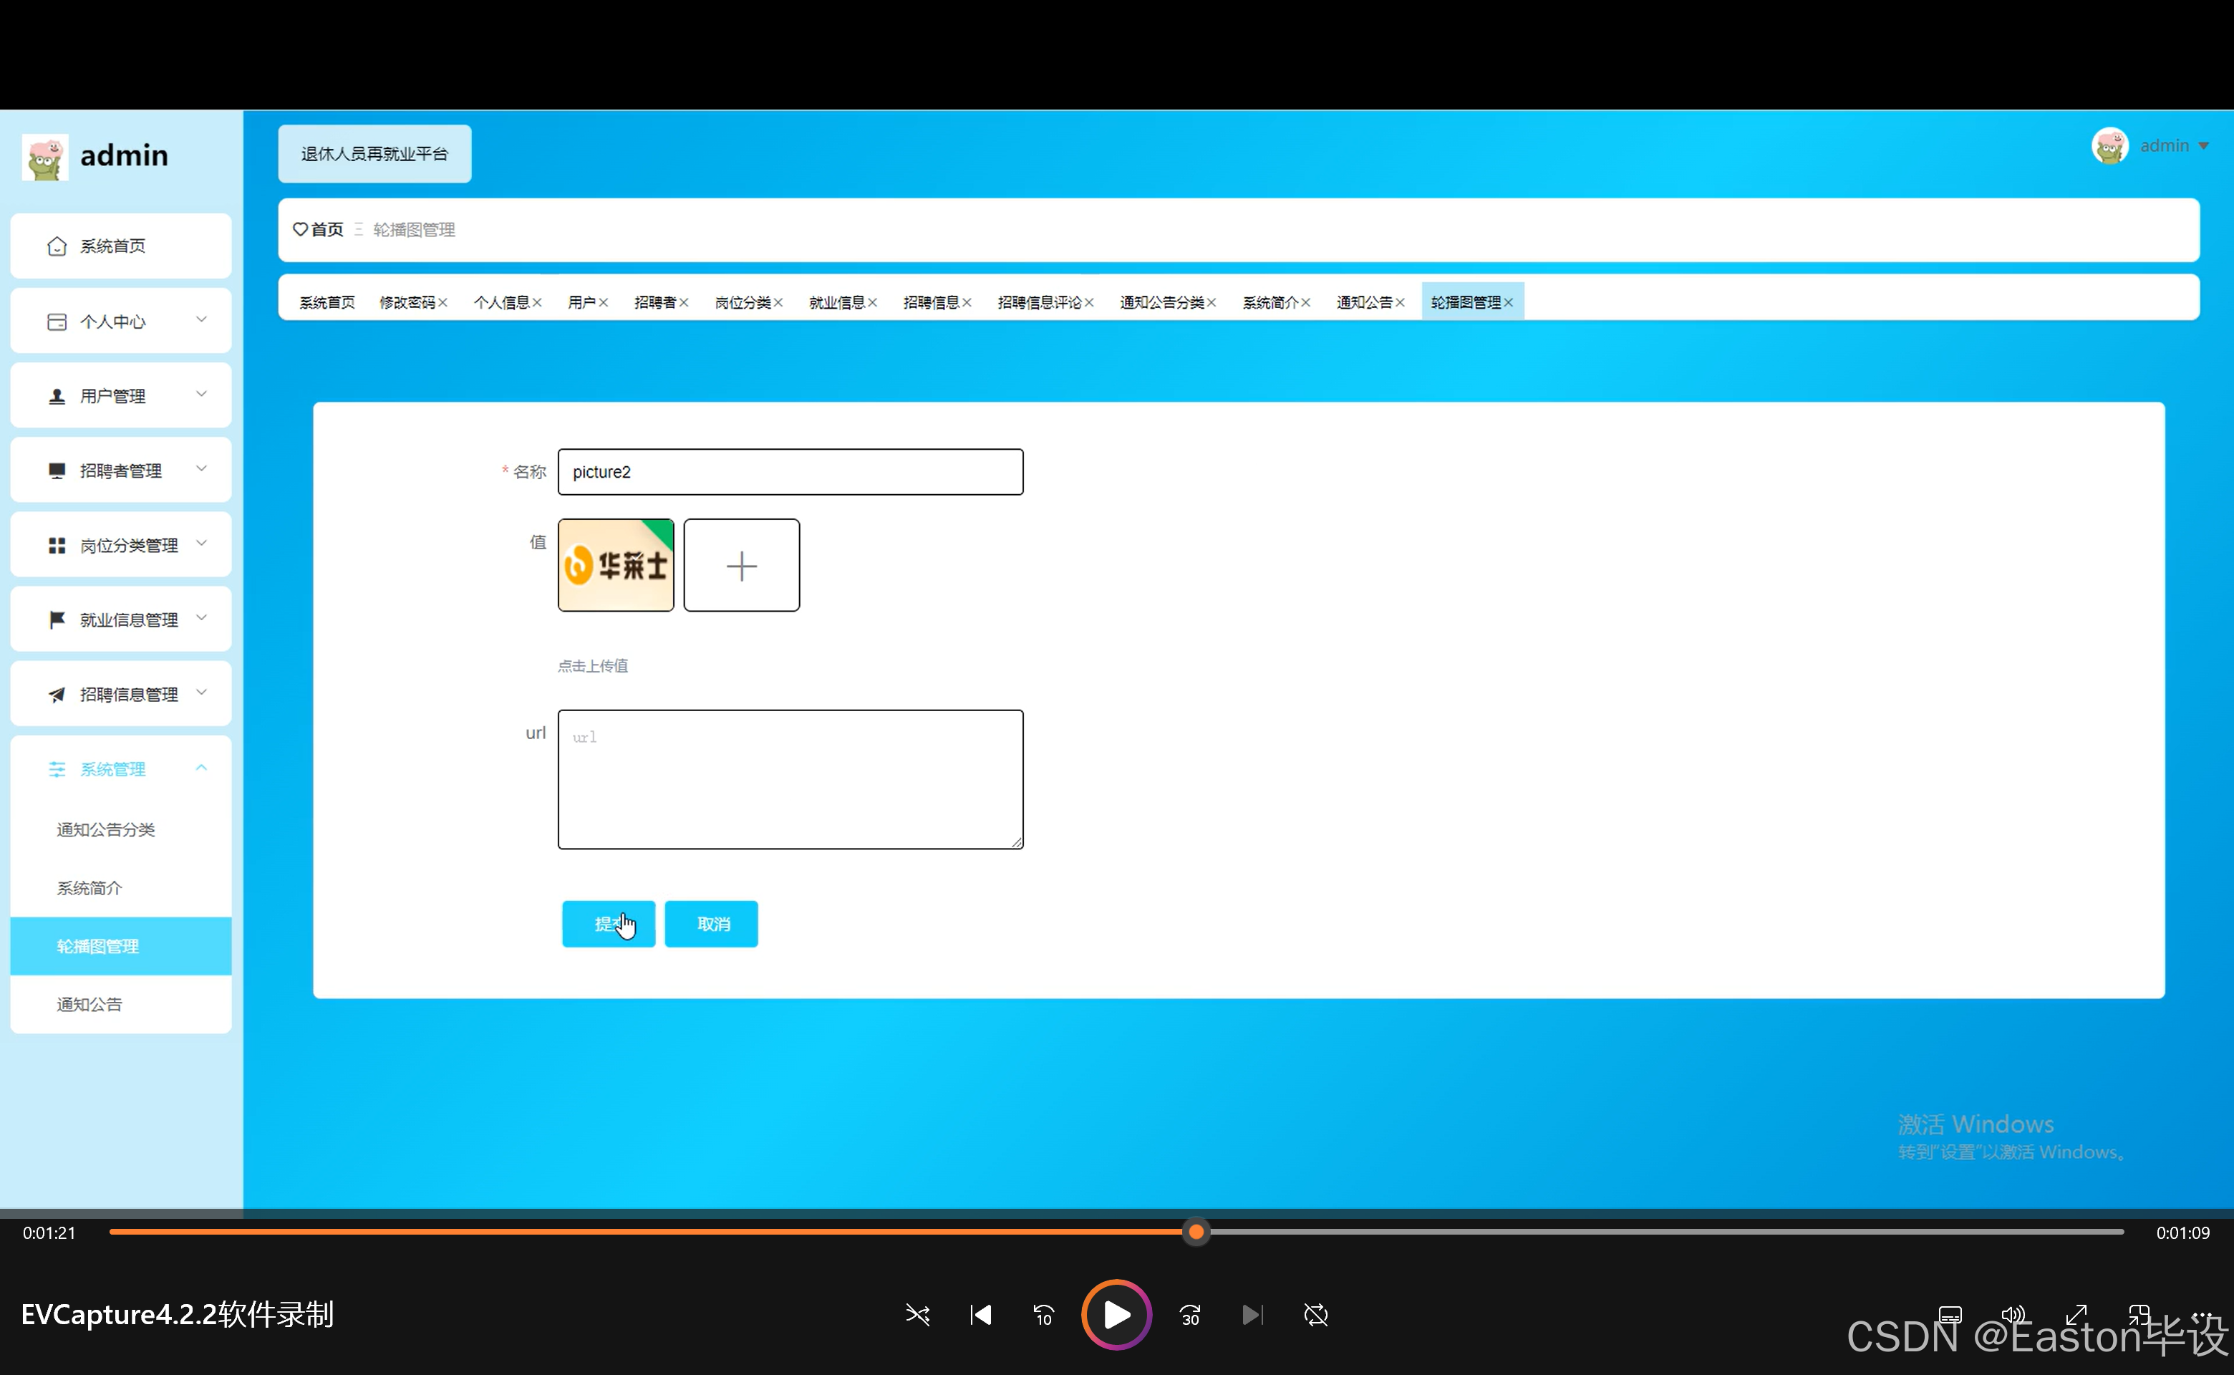The width and height of the screenshot is (2234, 1375).
Task: Switch to the 个人信息 tab
Action: point(502,302)
